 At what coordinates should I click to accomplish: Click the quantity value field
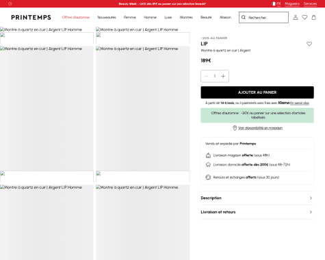pos(215,76)
